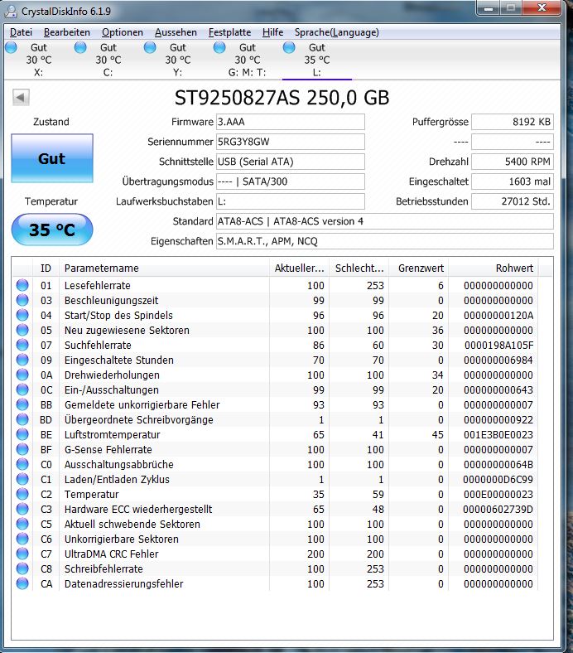
Task: Select disk X: status icon
Action: 12,47
